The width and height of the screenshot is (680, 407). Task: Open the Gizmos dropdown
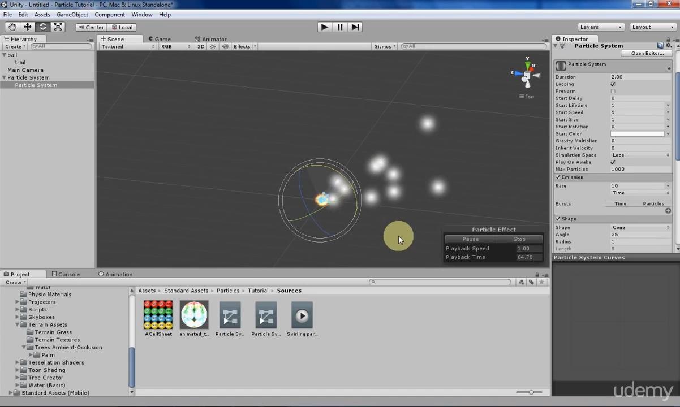(385, 46)
